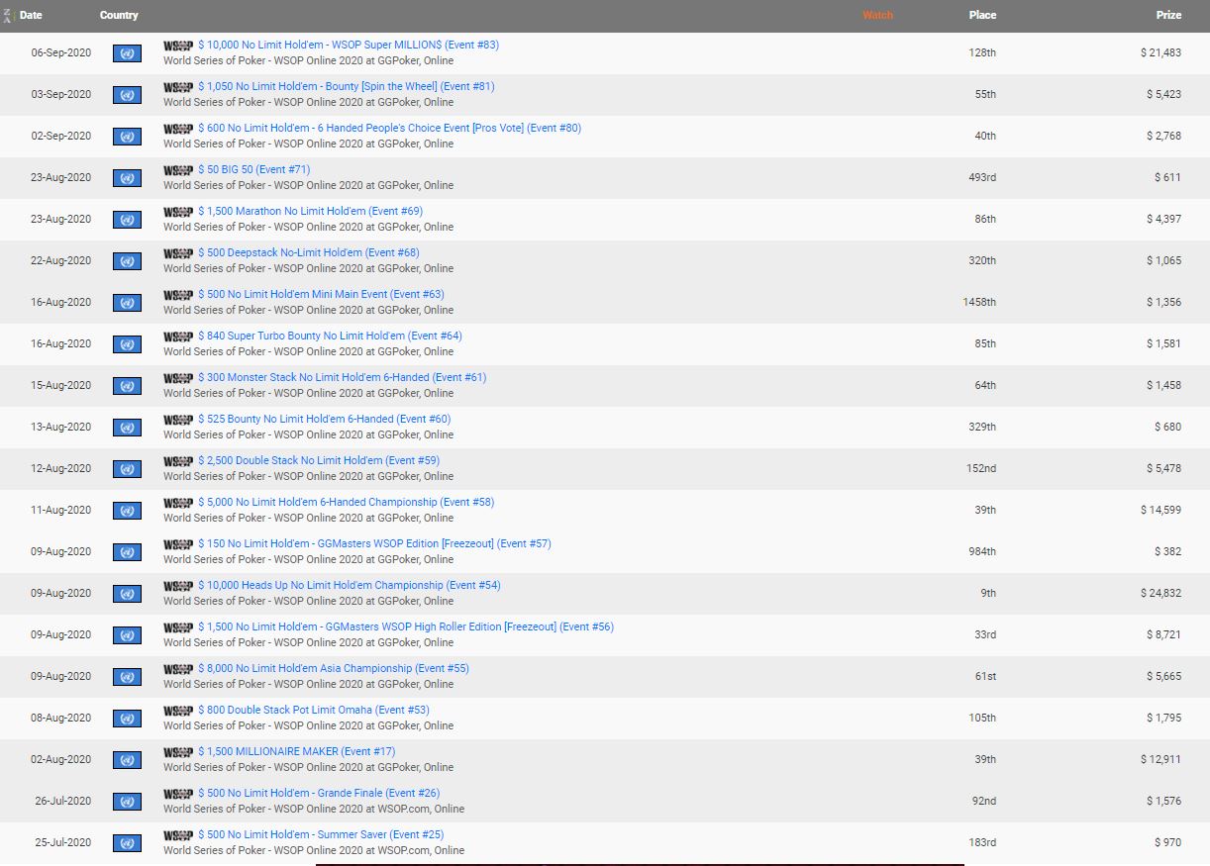This screenshot has width=1210, height=866.
Task: Click the country flag in the 02-Sep-2020 row
Action: [127, 137]
